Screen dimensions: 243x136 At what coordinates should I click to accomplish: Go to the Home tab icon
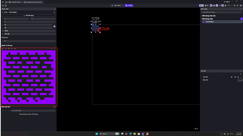click(x=6, y=2)
